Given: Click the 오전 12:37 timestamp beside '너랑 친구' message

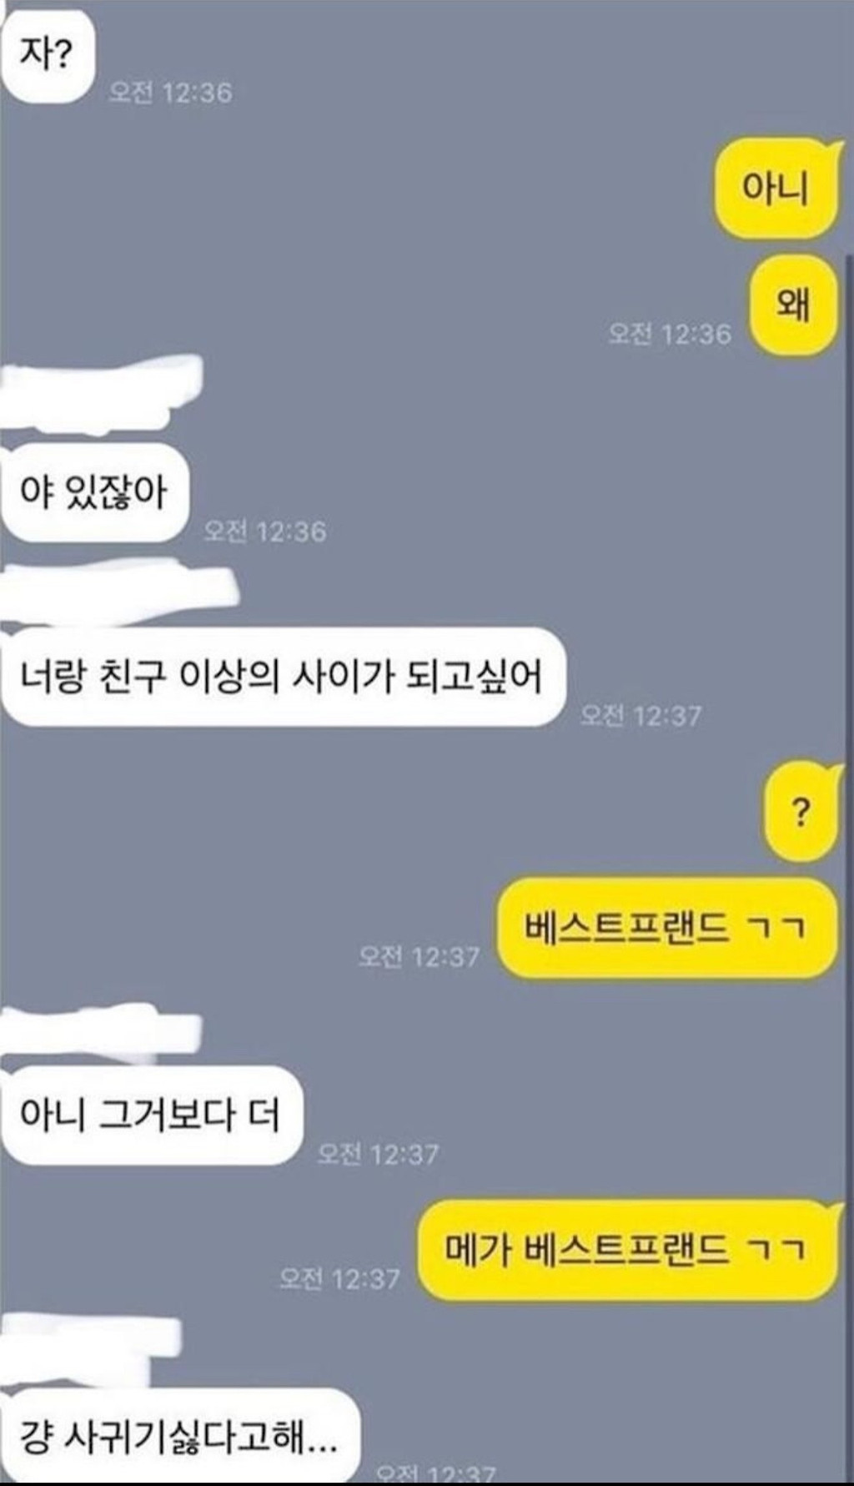Looking at the screenshot, I should point(640,715).
